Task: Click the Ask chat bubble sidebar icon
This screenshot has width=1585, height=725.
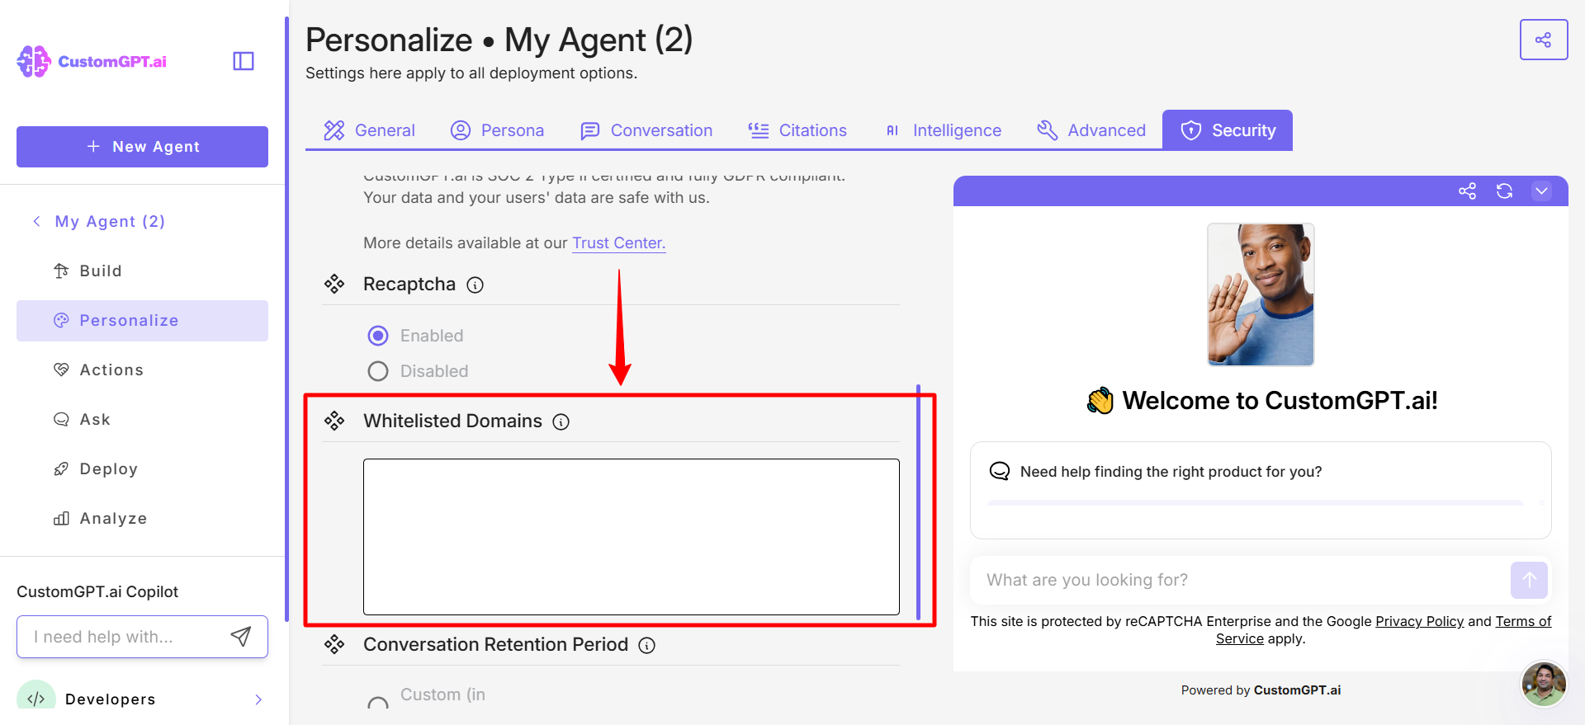Action: (x=61, y=419)
